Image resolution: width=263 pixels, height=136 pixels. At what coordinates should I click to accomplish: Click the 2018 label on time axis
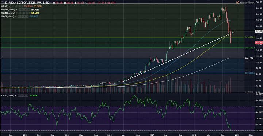point(194,135)
